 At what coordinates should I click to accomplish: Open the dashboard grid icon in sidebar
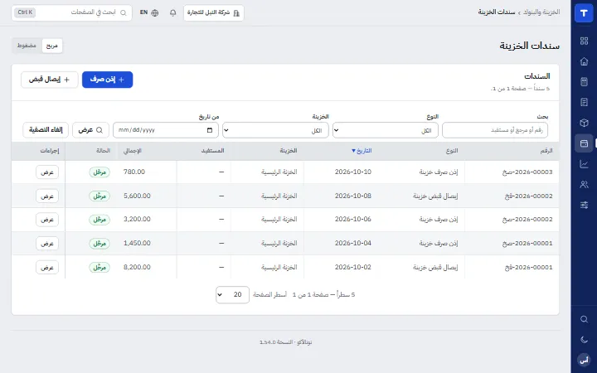pos(584,41)
